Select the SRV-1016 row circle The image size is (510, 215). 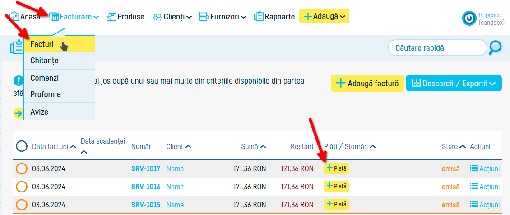(22, 187)
